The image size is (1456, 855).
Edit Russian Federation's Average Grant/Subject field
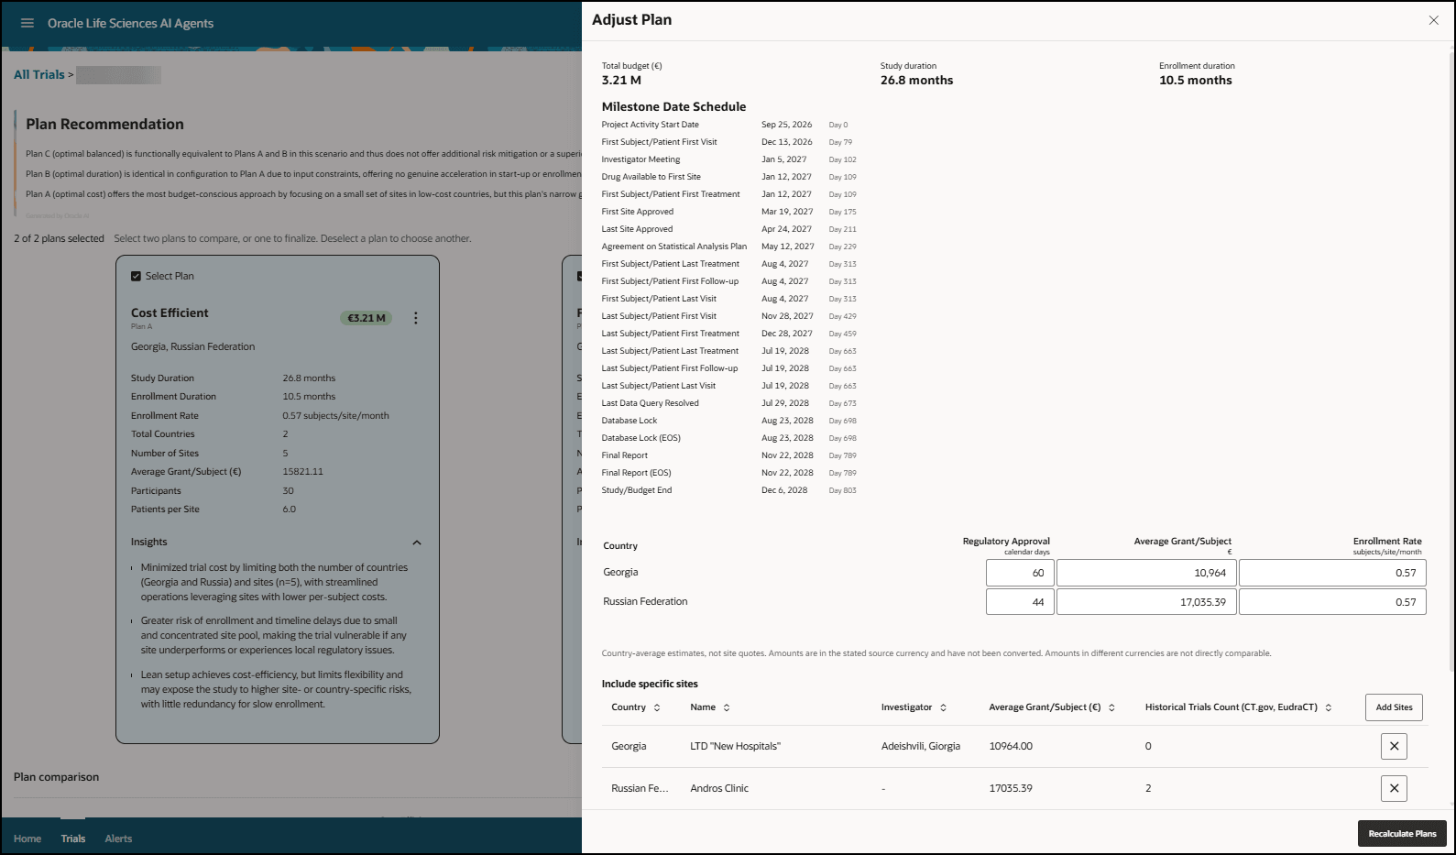pos(1146,602)
